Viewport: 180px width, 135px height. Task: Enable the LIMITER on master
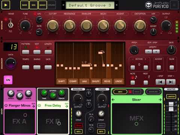click(171, 97)
